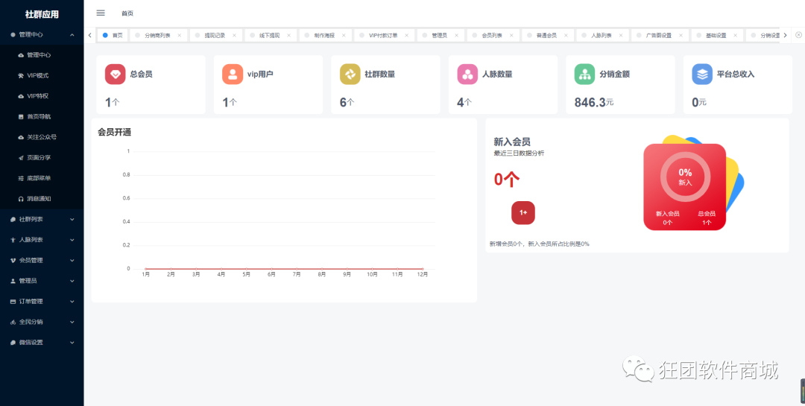The width and height of the screenshot is (805, 406).
Task: Close the 管理员 tab
Action: click(x=456, y=36)
